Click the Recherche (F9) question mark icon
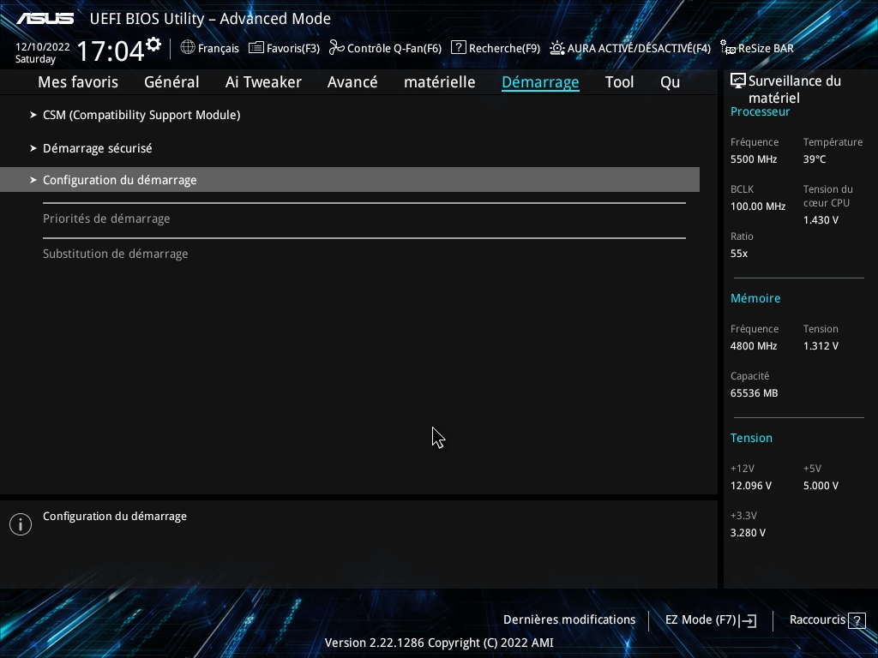 pyautogui.click(x=459, y=48)
